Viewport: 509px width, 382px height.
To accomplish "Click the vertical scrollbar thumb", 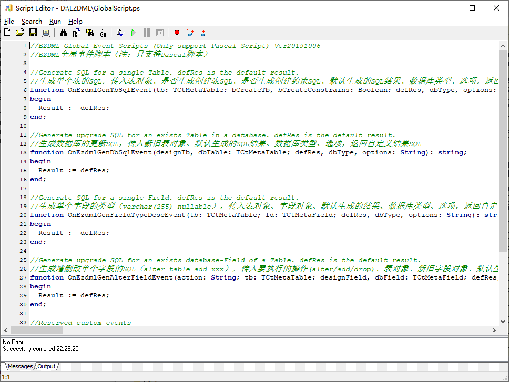I will pyautogui.click(x=503, y=150).
